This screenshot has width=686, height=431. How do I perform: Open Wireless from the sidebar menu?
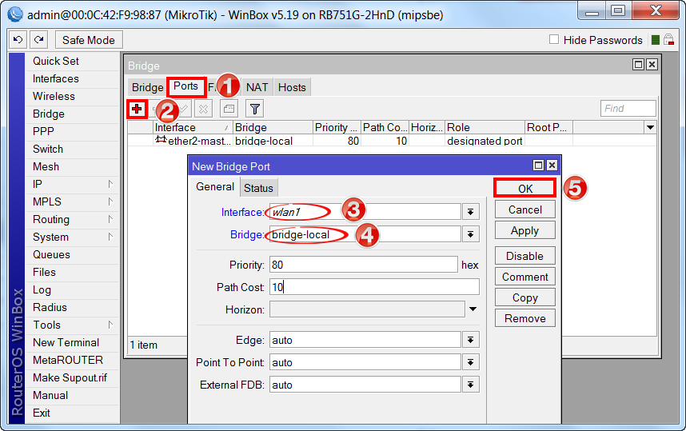(x=54, y=96)
